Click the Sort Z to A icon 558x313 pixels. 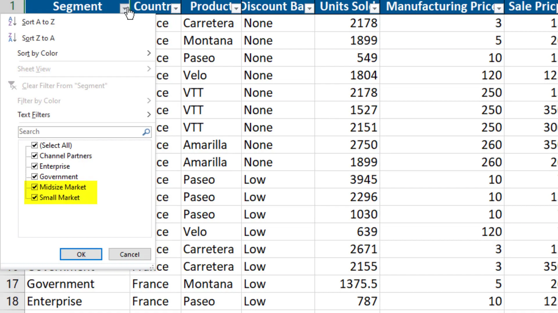[12, 38]
